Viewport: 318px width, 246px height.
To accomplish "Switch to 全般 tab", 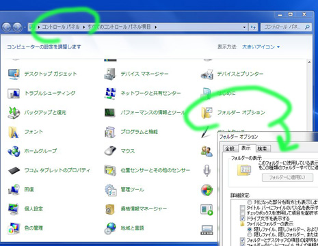I will coord(230,149).
